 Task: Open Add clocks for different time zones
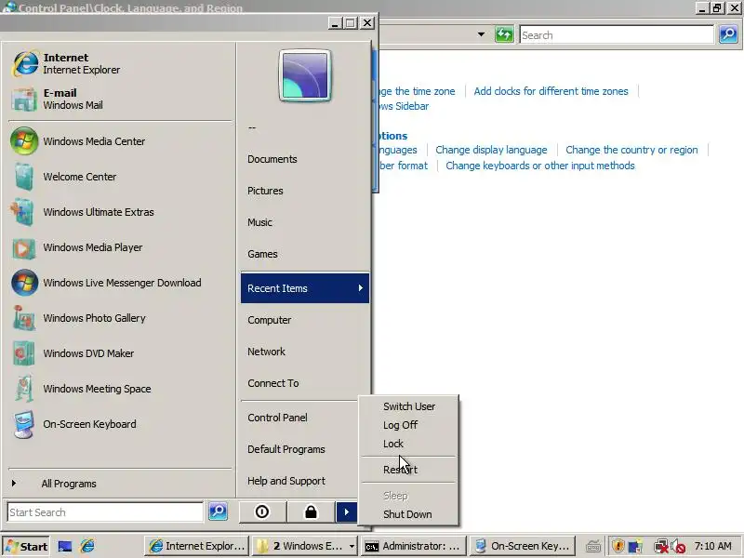pyautogui.click(x=551, y=91)
